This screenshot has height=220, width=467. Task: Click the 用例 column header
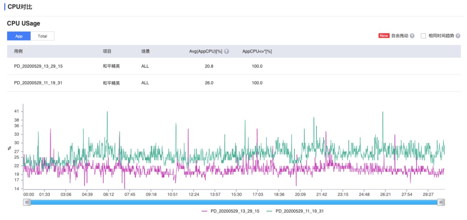point(18,51)
